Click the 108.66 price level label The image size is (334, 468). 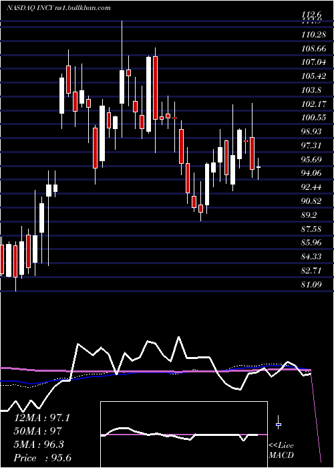(313, 49)
